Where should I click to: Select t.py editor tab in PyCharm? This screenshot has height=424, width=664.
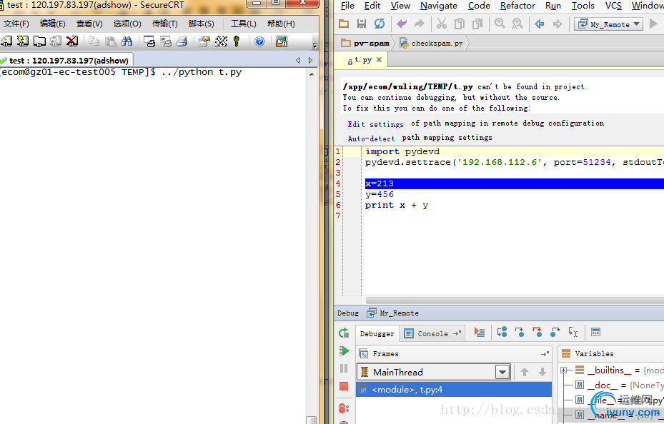pyautogui.click(x=362, y=60)
